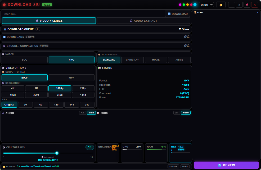Click the Status chart icon
The height and width of the screenshot is (170, 261).
click(99, 68)
